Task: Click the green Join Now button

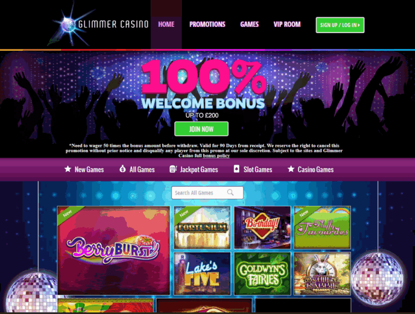Action: [x=202, y=129]
